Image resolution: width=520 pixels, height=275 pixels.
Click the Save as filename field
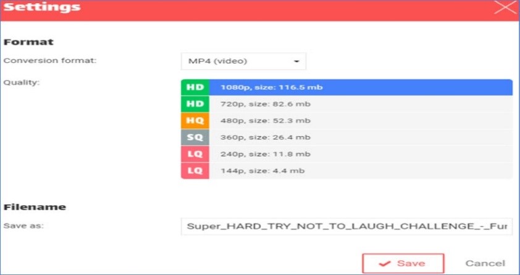[x=346, y=226]
